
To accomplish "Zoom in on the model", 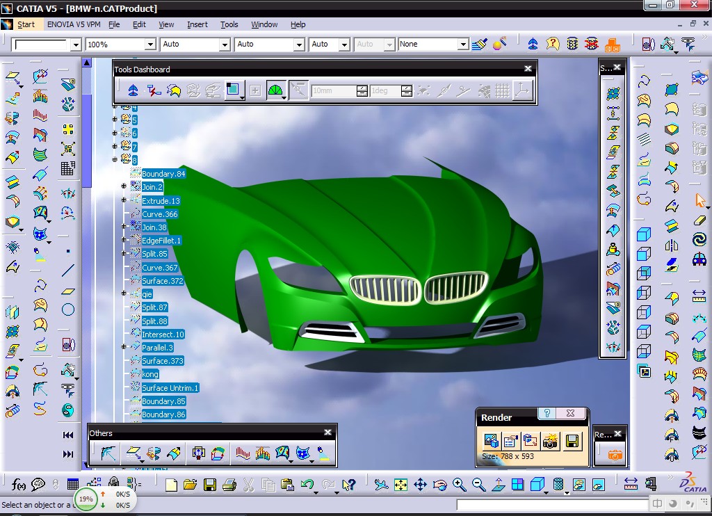I will [459, 485].
